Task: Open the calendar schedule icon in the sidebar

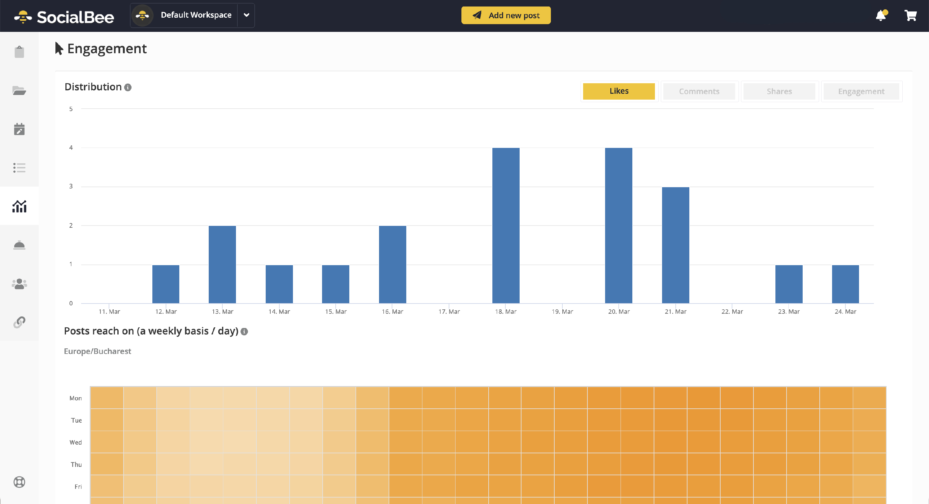Action: [x=20, y=129]
